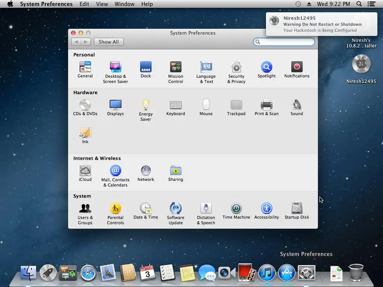Open the Sound preference pane
This screenshot has height=287, width=383.
(x=297, y=108)
